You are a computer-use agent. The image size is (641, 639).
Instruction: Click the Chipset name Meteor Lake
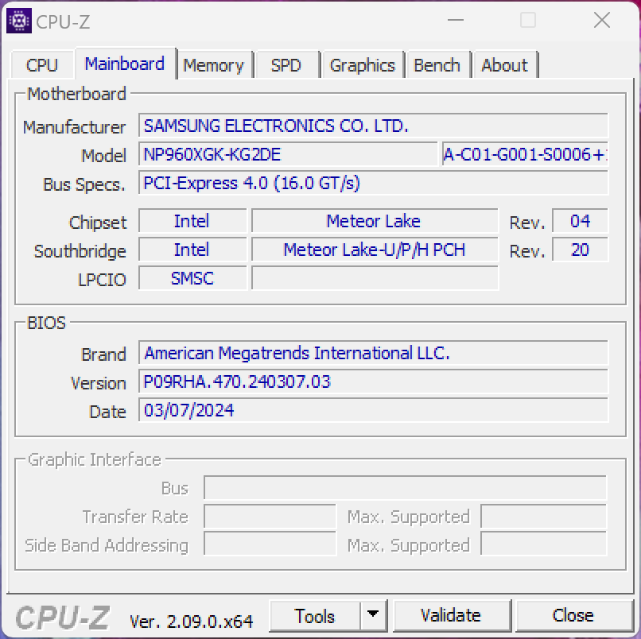tap(375, 221)
